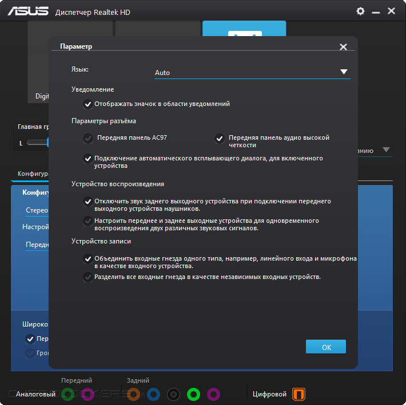406x405 pixels.
Task: Toggle automatic popup dialog for plugged device
Action: coord(88,158)
